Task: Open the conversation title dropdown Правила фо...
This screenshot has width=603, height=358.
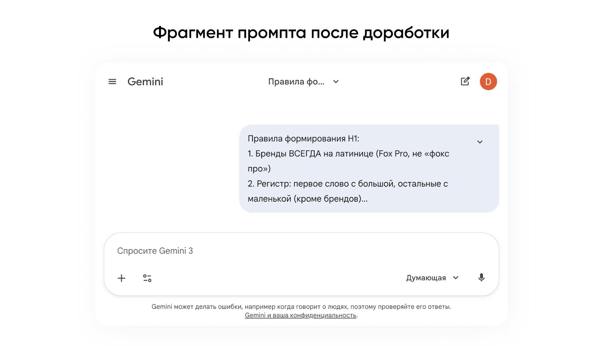Action: (x=296, y=81)
